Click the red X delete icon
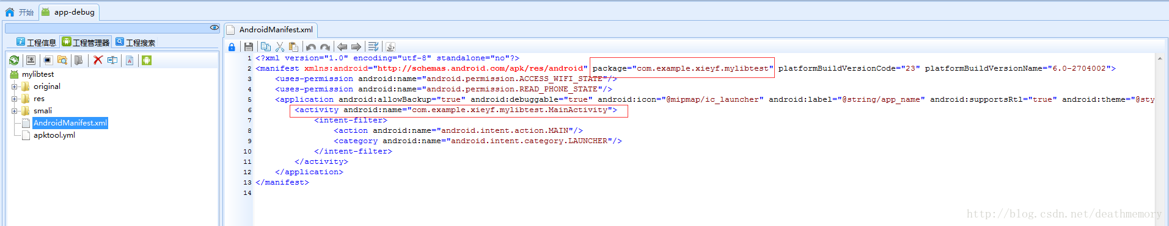 pyautogui.click(x=98, y=60)
